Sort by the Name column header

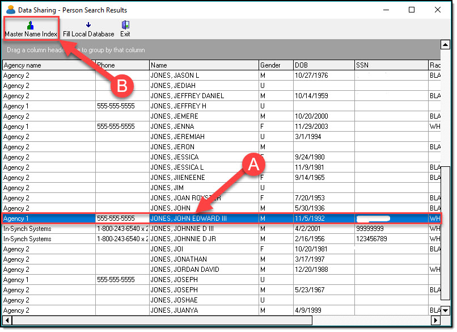[x=204, y=65]
